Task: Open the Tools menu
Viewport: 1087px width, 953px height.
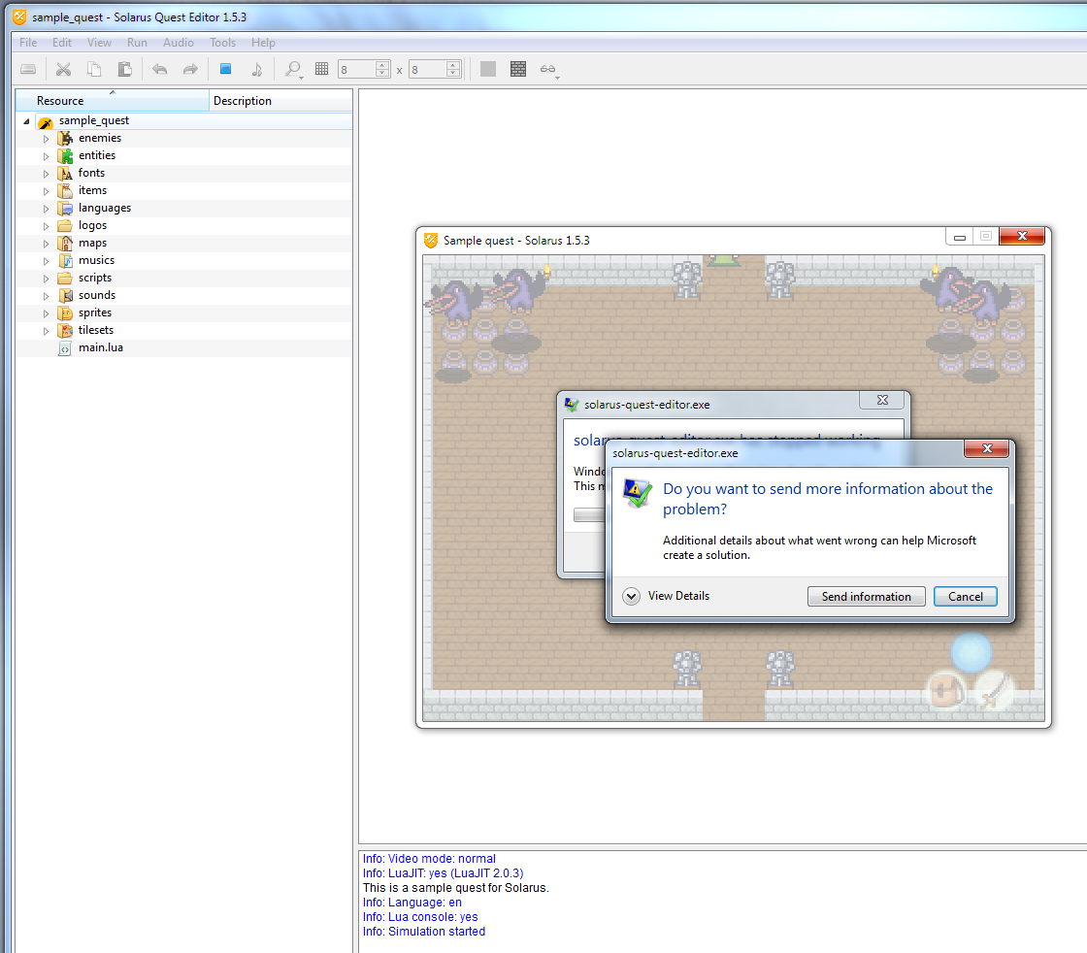Action: pyautogui.click(x=222, y=43)
